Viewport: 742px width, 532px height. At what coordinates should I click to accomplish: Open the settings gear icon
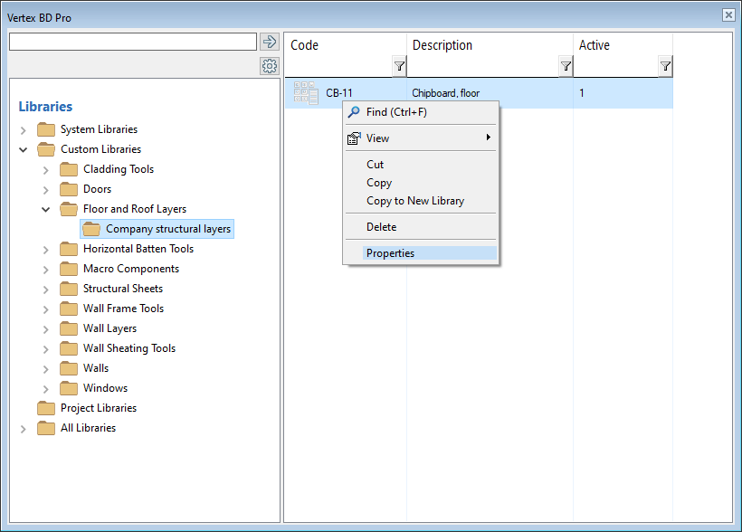269,66
